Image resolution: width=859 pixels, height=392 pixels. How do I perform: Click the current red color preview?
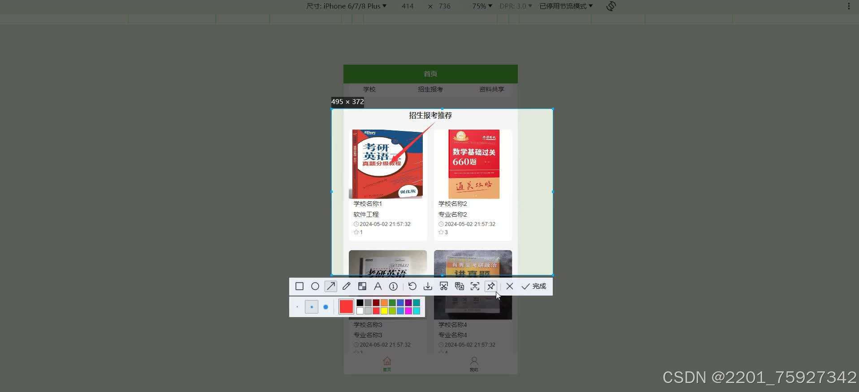point(346,307)
